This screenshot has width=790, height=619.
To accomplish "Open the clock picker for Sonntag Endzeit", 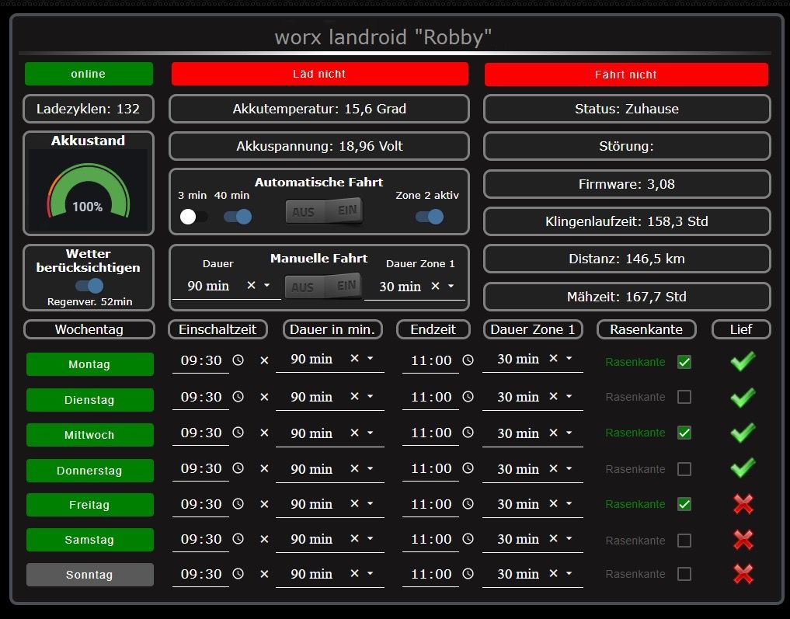I will pos(468,574).
